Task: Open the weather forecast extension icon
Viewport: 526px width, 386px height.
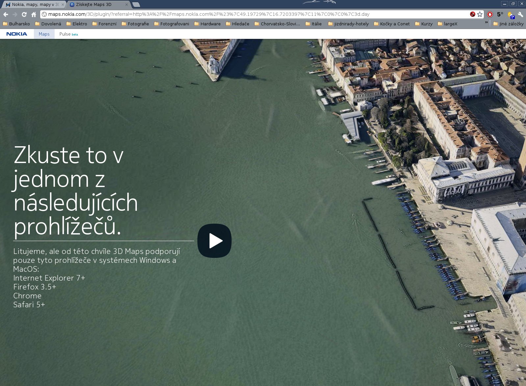Action: click(x=511, y=14)
